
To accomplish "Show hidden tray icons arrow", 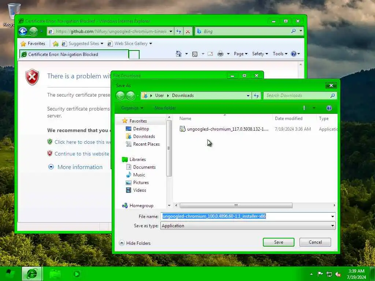I will pyautogui.click(x=311, y=274).
